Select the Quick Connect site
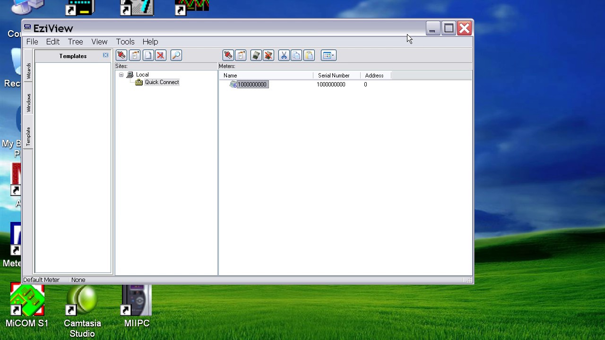 point(162,82)
